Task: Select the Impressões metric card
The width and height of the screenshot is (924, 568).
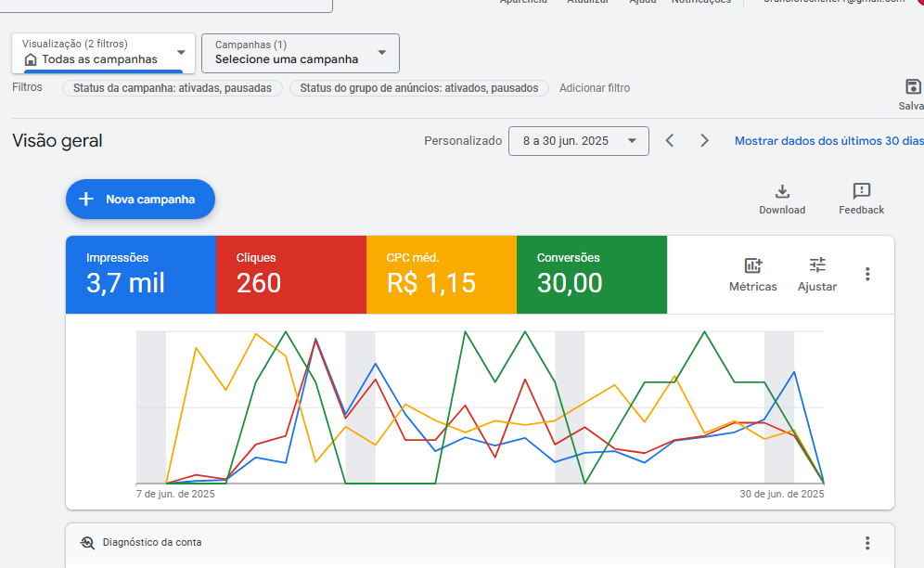Action: coord(141,275)
